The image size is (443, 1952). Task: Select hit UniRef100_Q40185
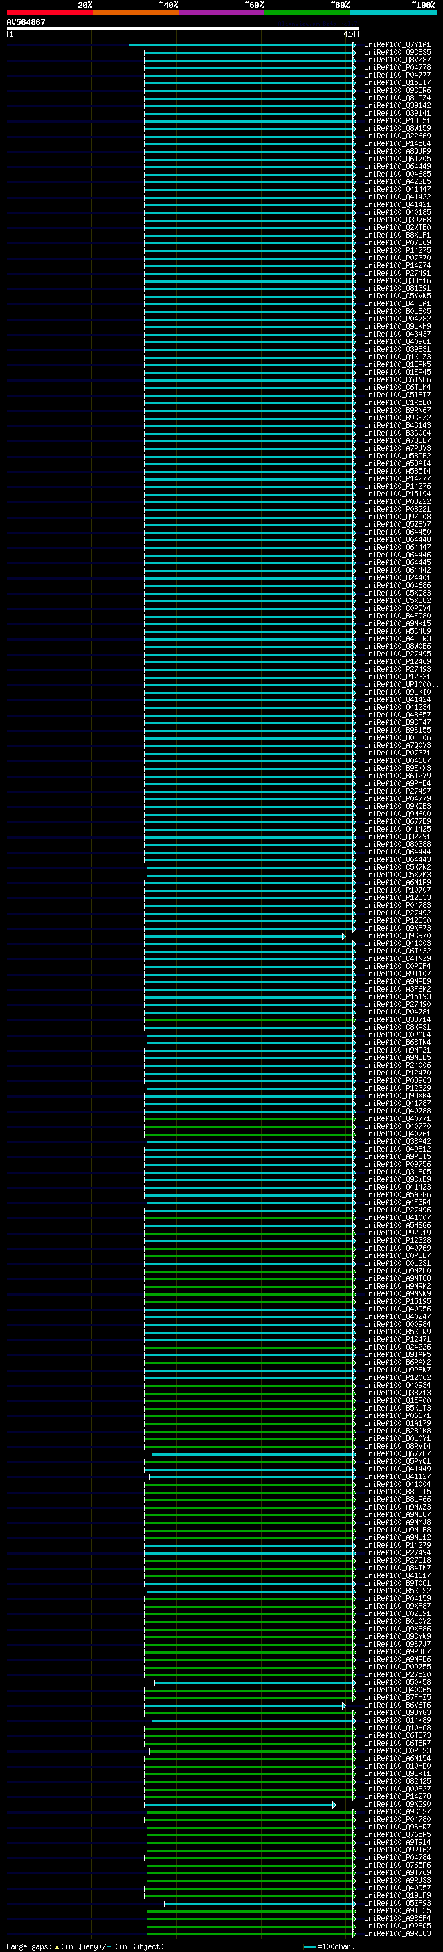pos(397,212)
